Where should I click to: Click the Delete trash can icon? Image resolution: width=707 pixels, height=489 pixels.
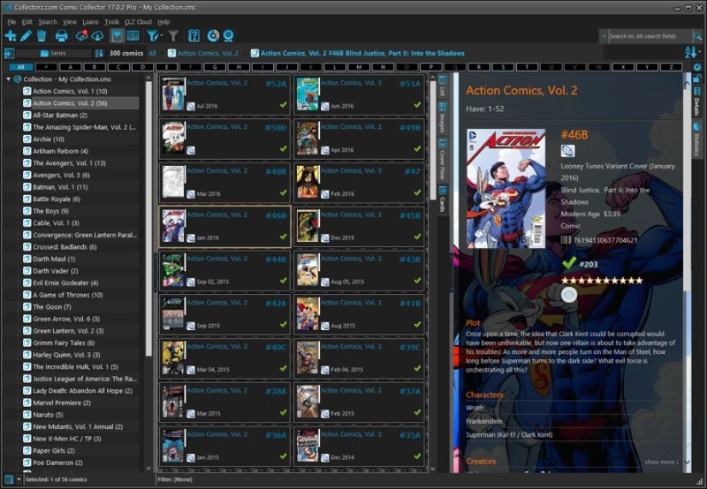click(x=42, y=36)
